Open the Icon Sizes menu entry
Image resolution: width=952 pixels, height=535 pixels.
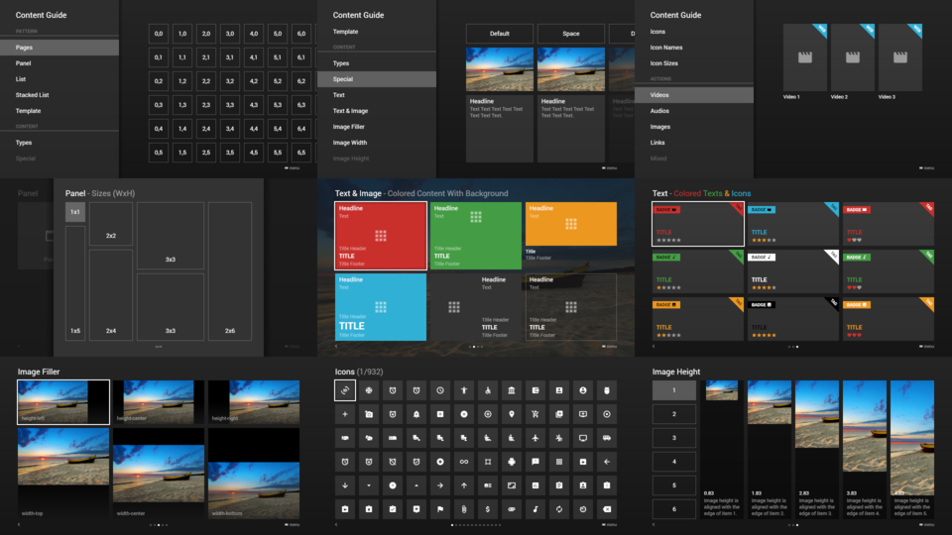point(663,63)
